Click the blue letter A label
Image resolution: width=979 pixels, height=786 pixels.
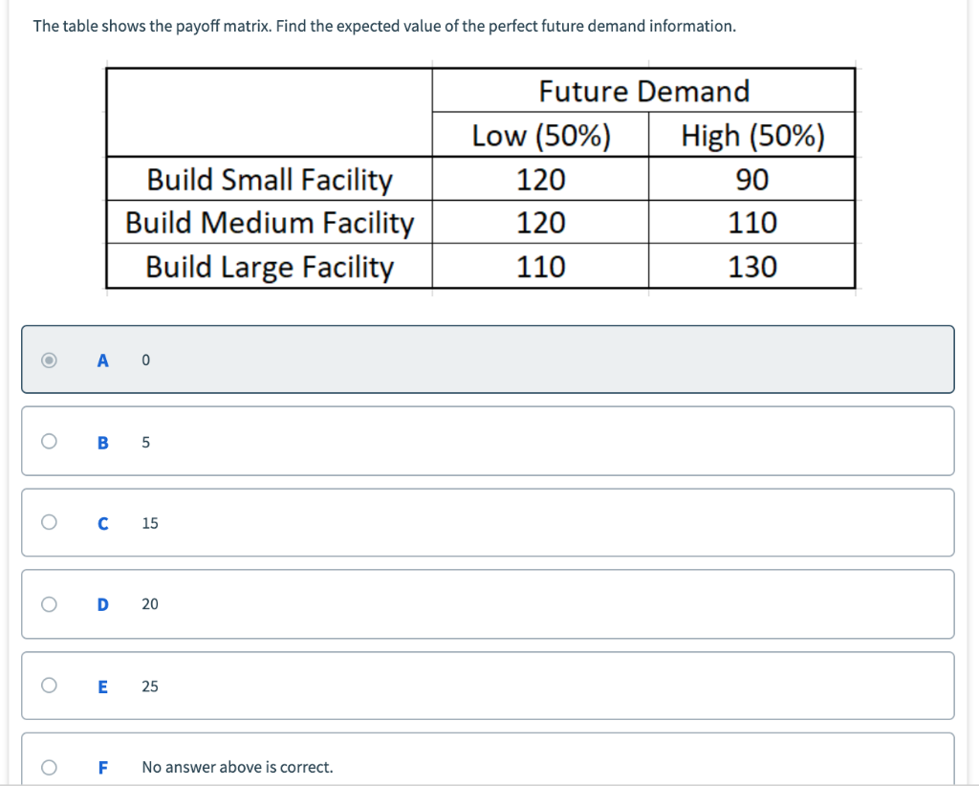pyautogui.click(x=102, y=360)
